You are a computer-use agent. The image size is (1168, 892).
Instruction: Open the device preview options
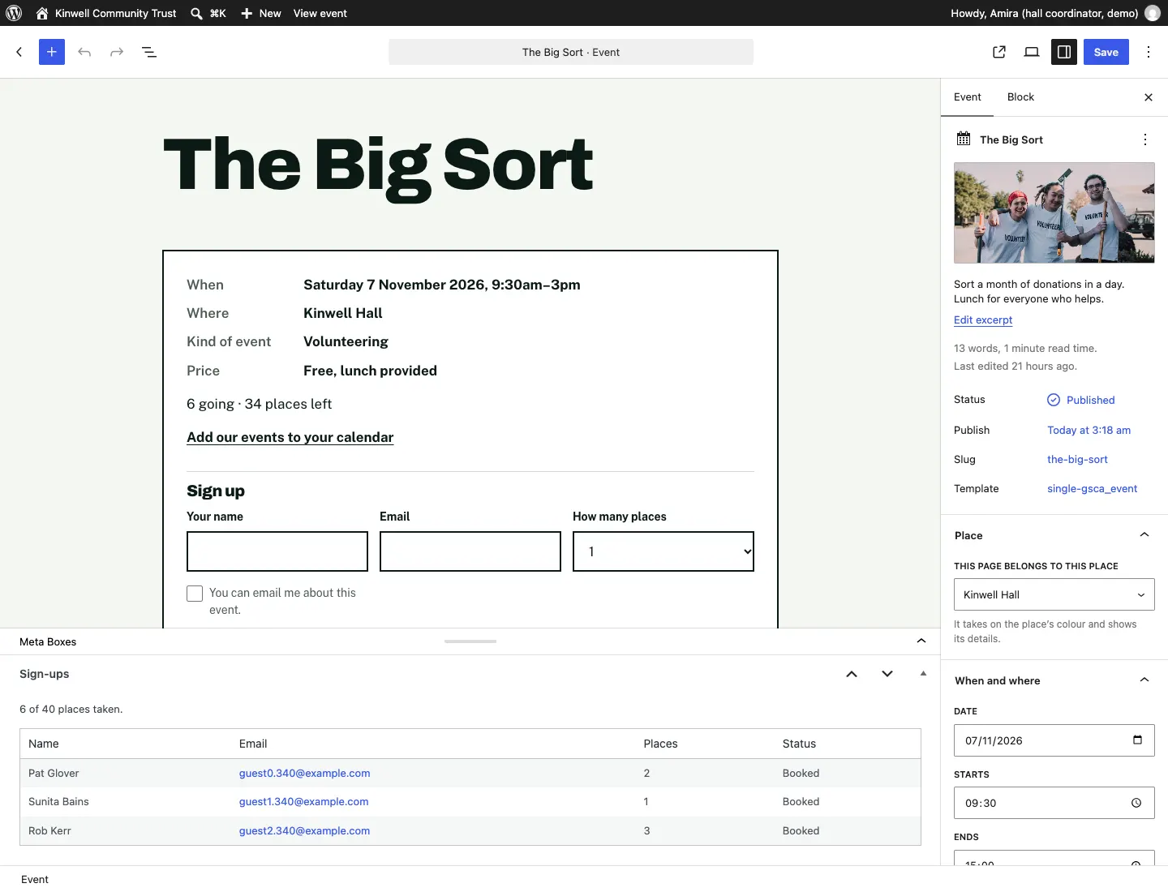[1032, 52]
